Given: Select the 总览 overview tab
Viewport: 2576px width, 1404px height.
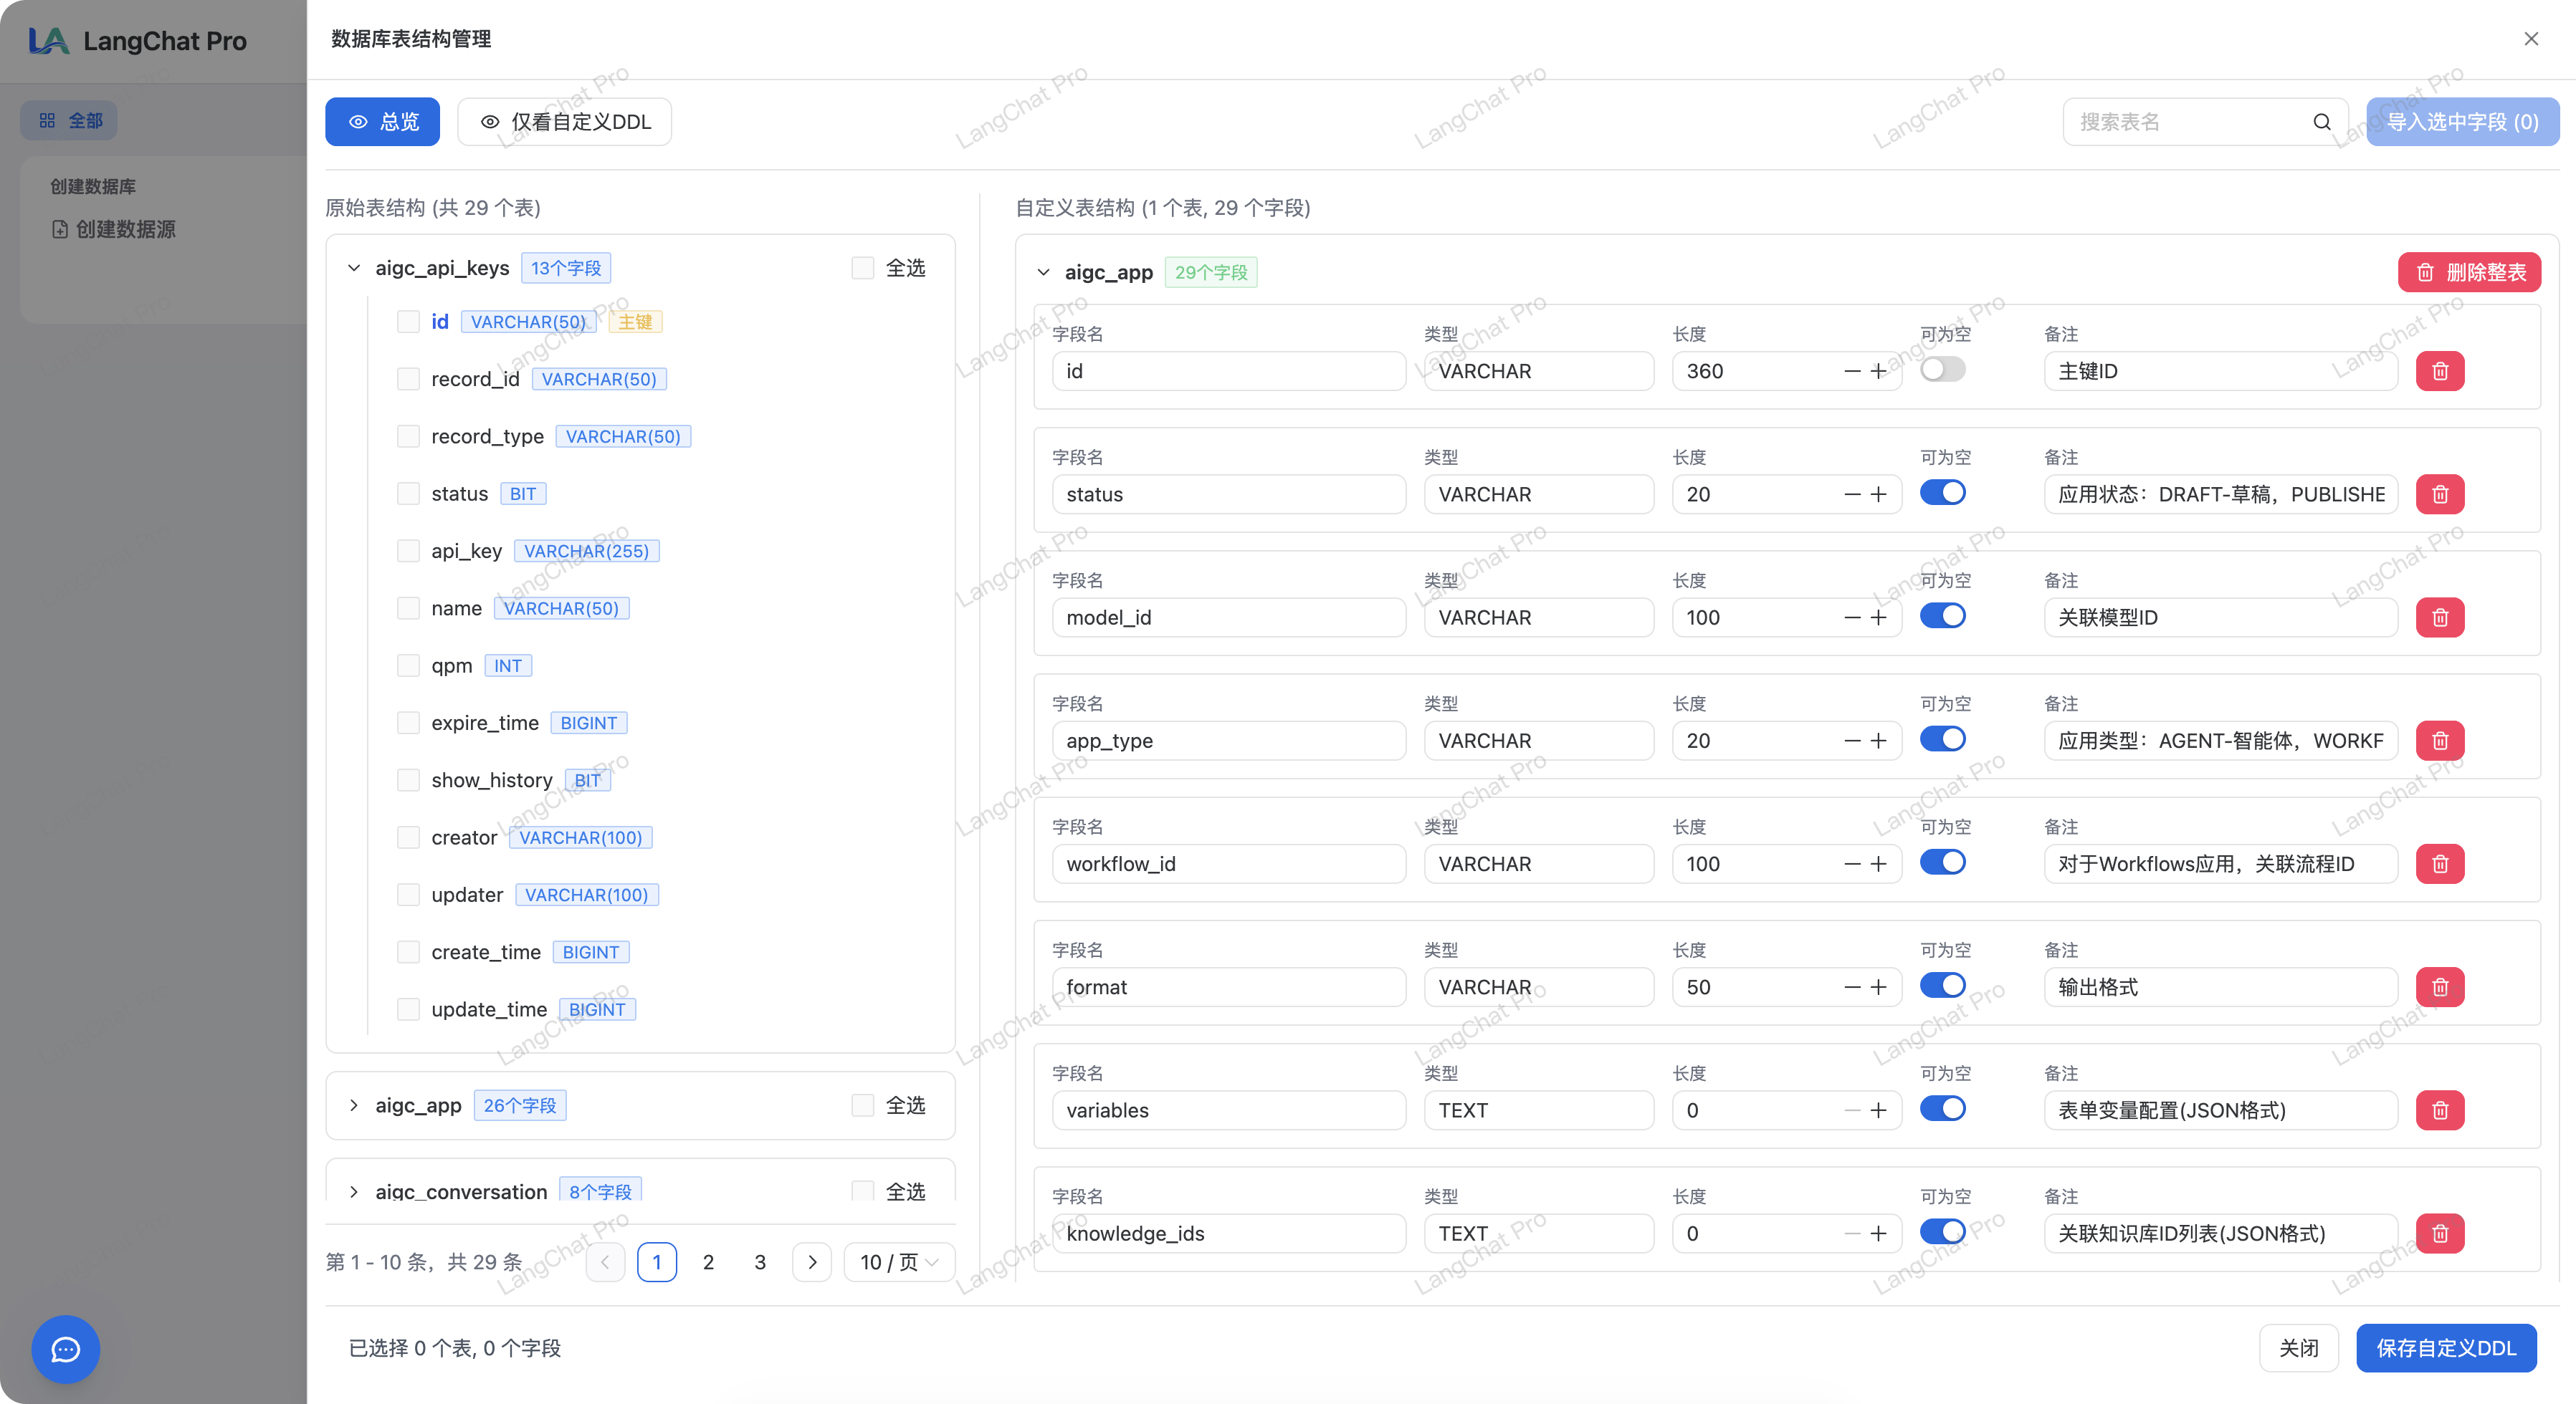Looking at the screenshot, I should (383, 122).
